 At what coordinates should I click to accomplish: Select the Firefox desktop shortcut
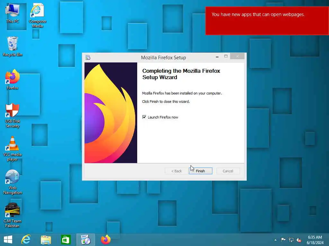pyautogui.click(x=13, y=79)
